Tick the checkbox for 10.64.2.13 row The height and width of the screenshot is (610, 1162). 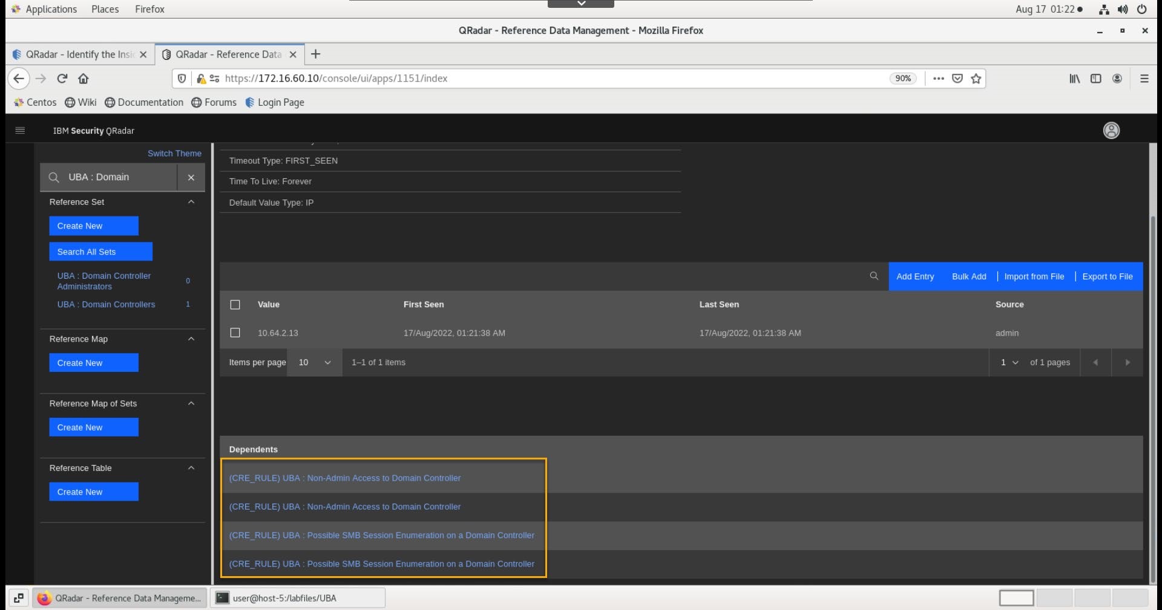coord(235,333)
